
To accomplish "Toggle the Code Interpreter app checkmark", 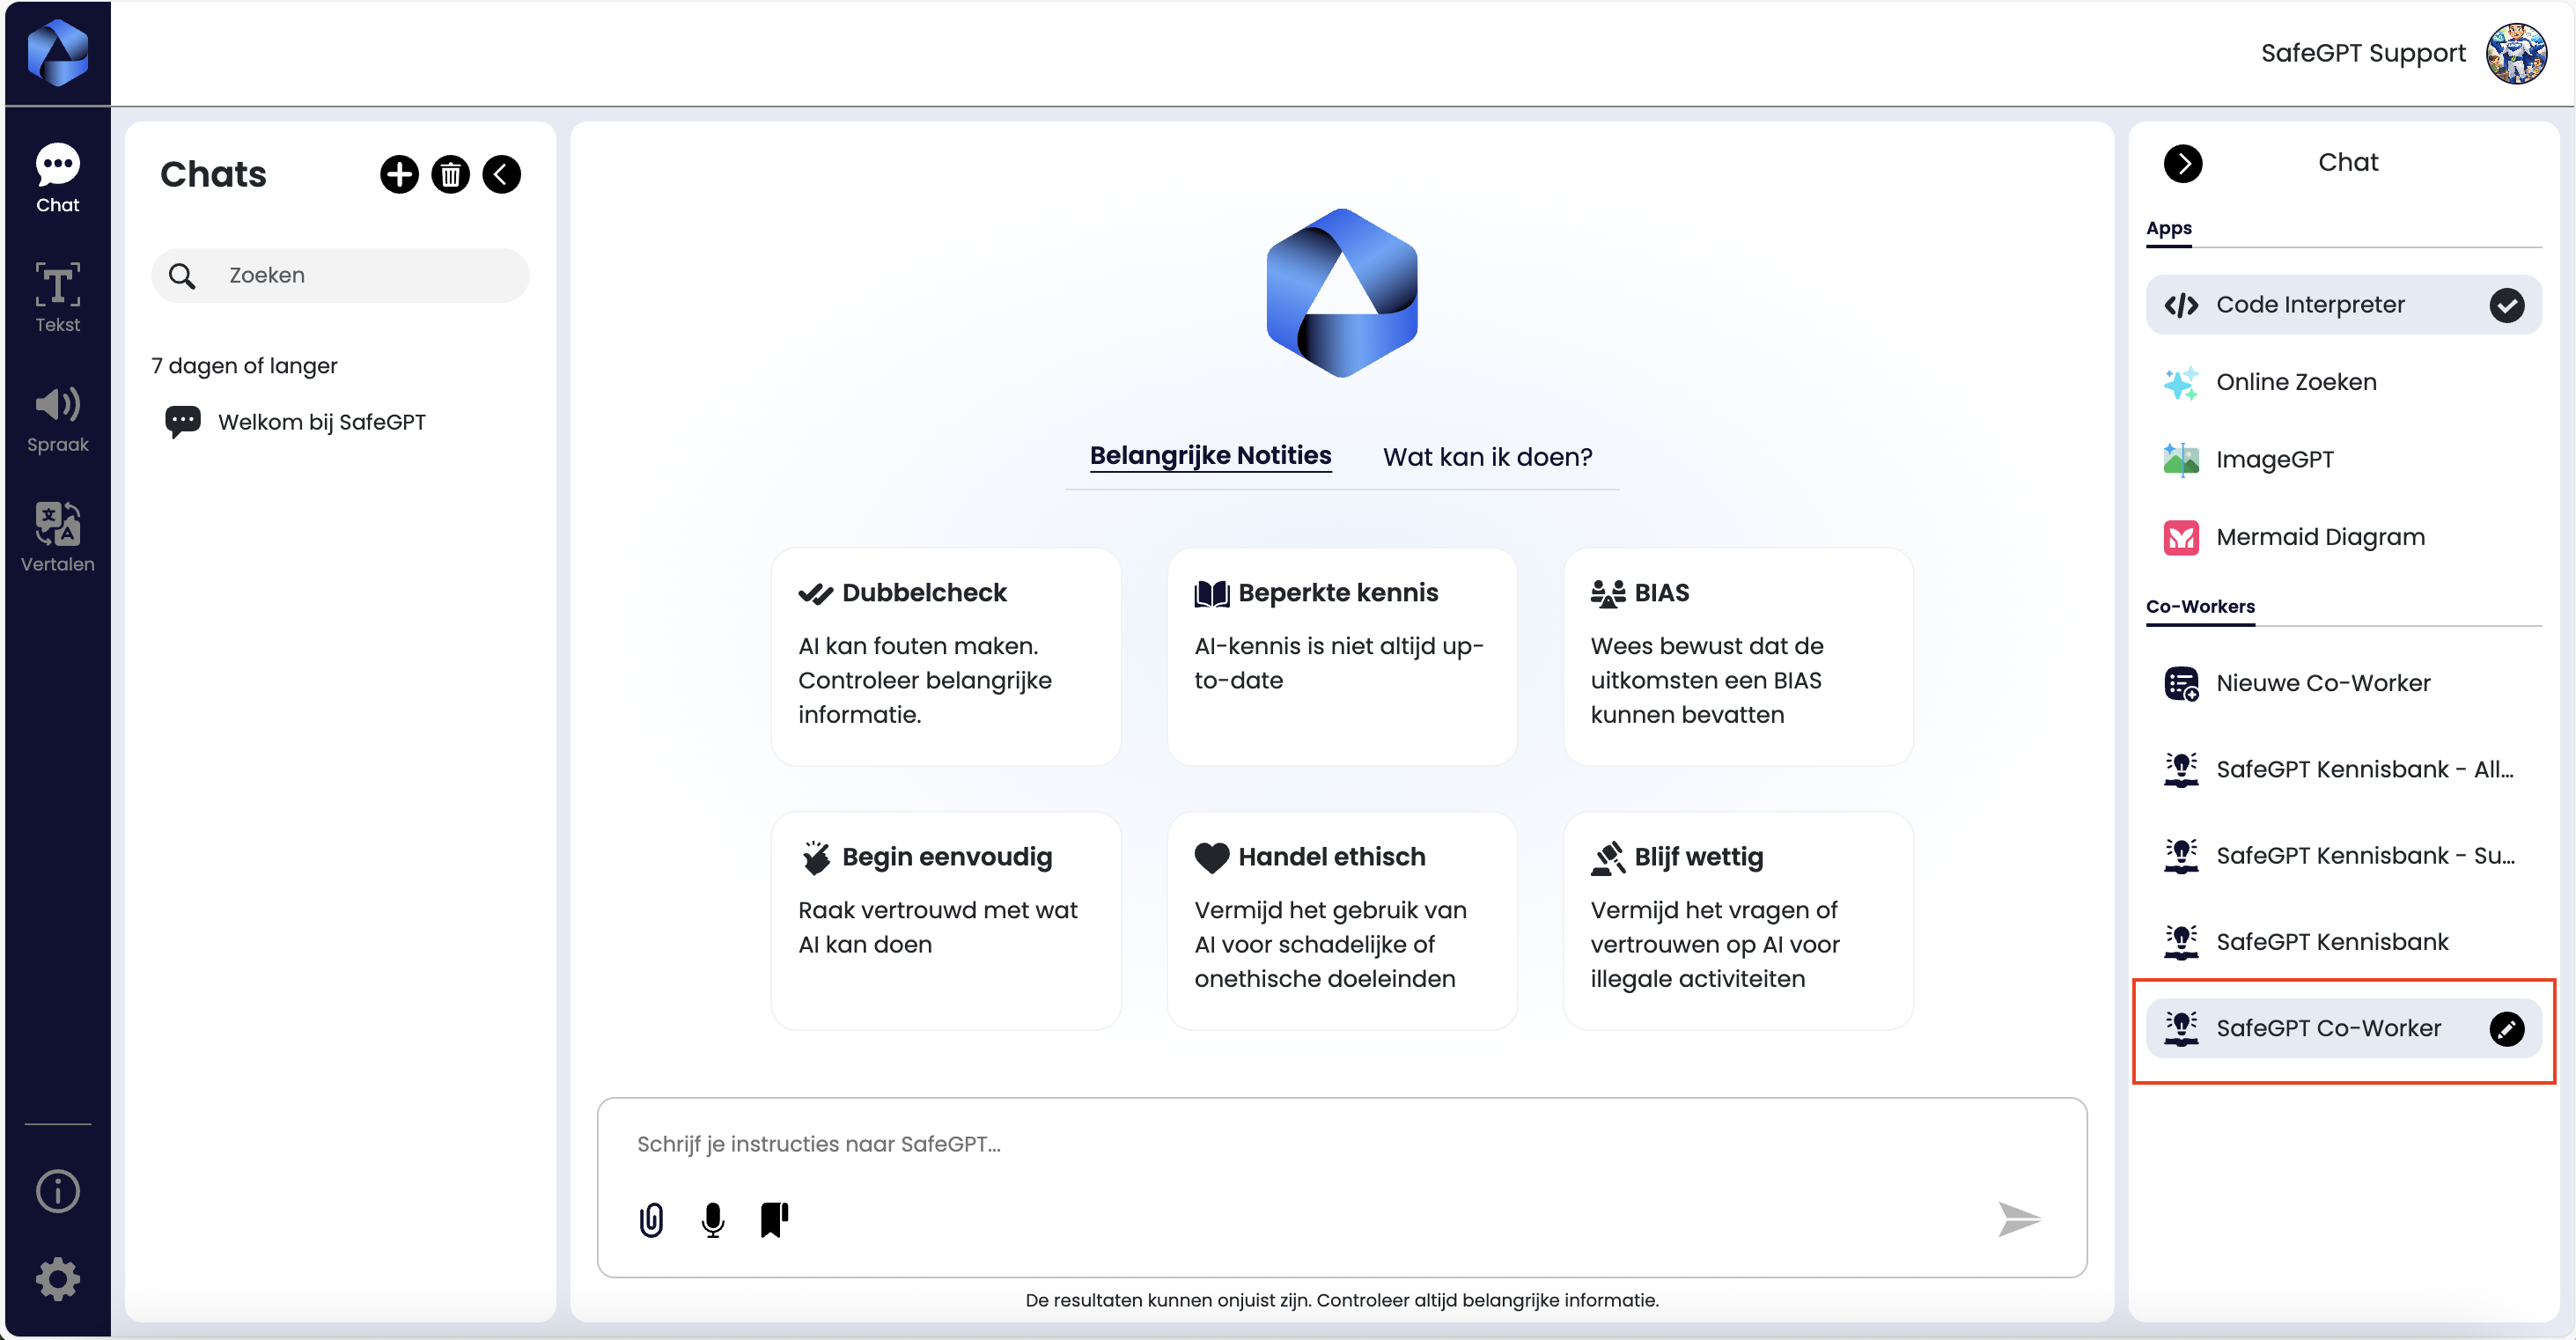I will click(2506, 305).
